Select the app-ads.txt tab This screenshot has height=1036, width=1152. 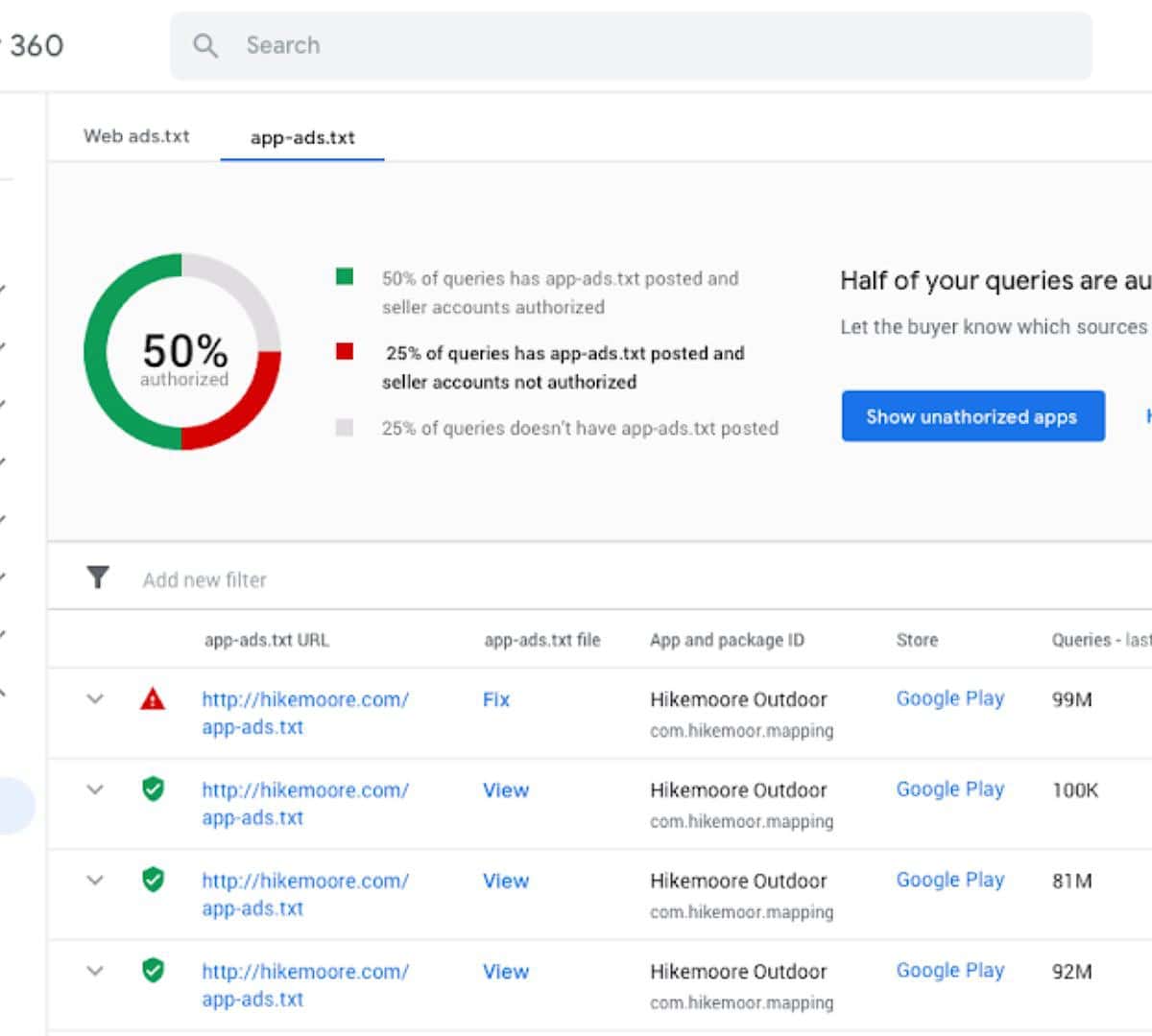point(302,137)
